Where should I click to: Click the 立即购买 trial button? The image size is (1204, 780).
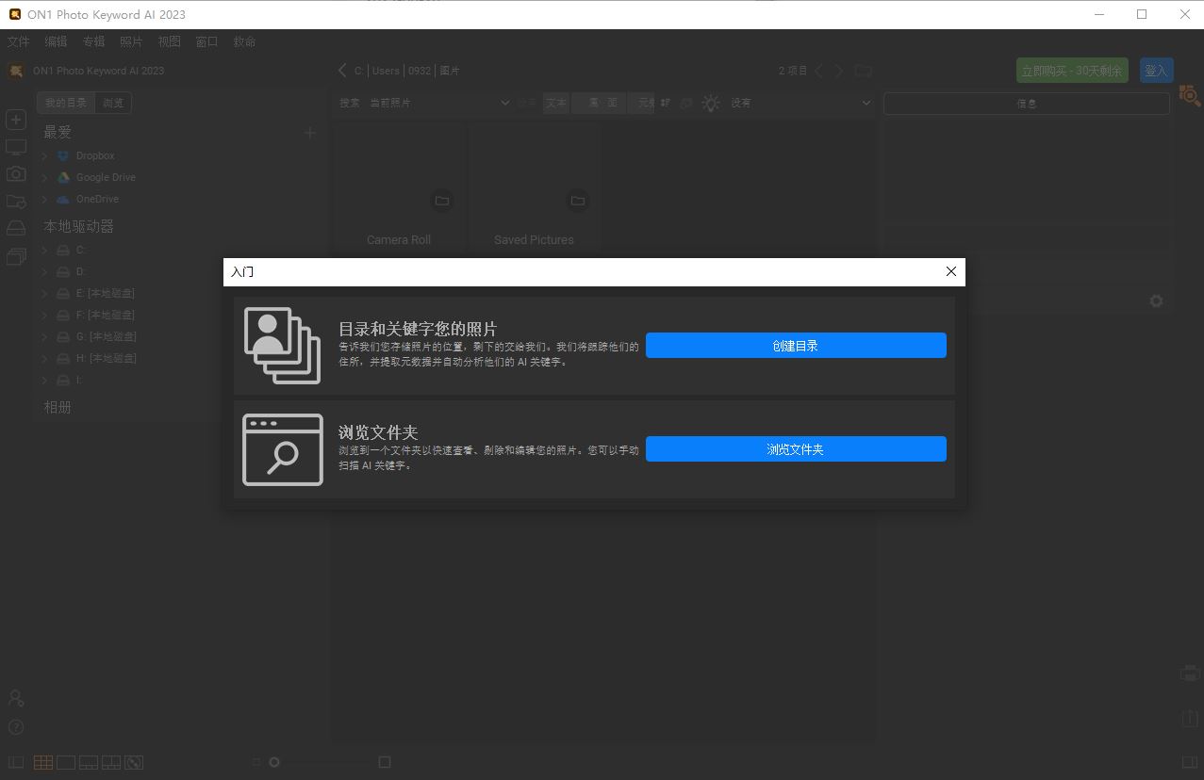(1072, 71)
